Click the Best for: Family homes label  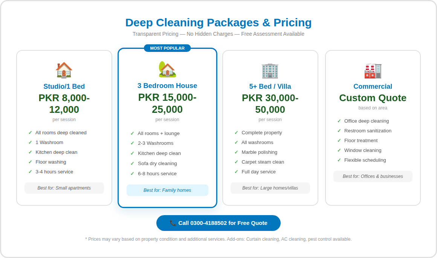click(x=167, y=190)
